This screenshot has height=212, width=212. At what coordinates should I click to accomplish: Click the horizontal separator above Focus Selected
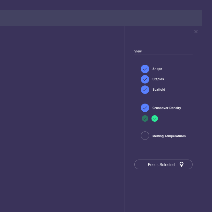163,153
